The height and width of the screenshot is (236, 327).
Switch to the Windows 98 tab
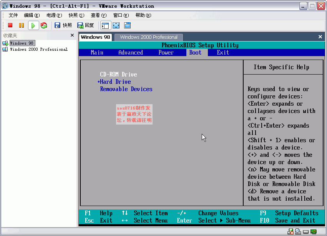point(96,37)
